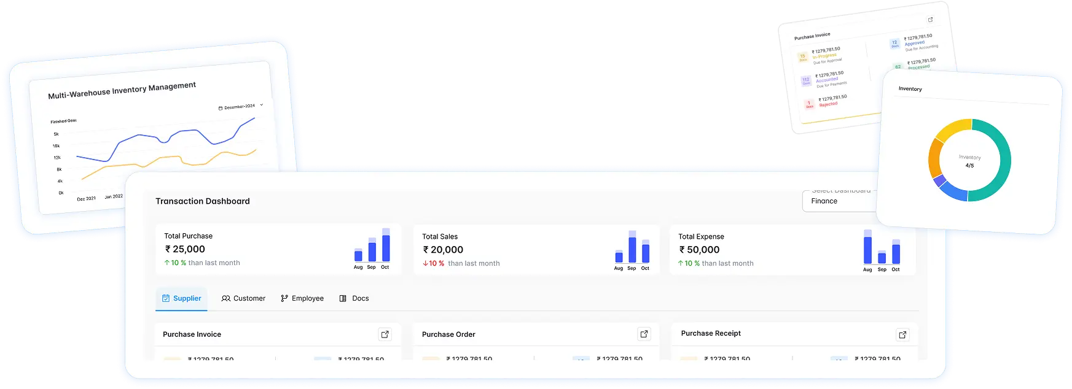
Task: Click the Total Sales Sep bar
Action: click(632, 249)
